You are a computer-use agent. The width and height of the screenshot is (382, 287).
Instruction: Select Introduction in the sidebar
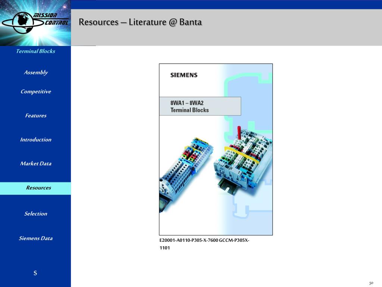tap(36, 140)
